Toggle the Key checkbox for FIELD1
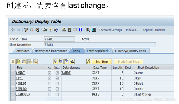Screen dimensions: 179x104 pos(49,83)
